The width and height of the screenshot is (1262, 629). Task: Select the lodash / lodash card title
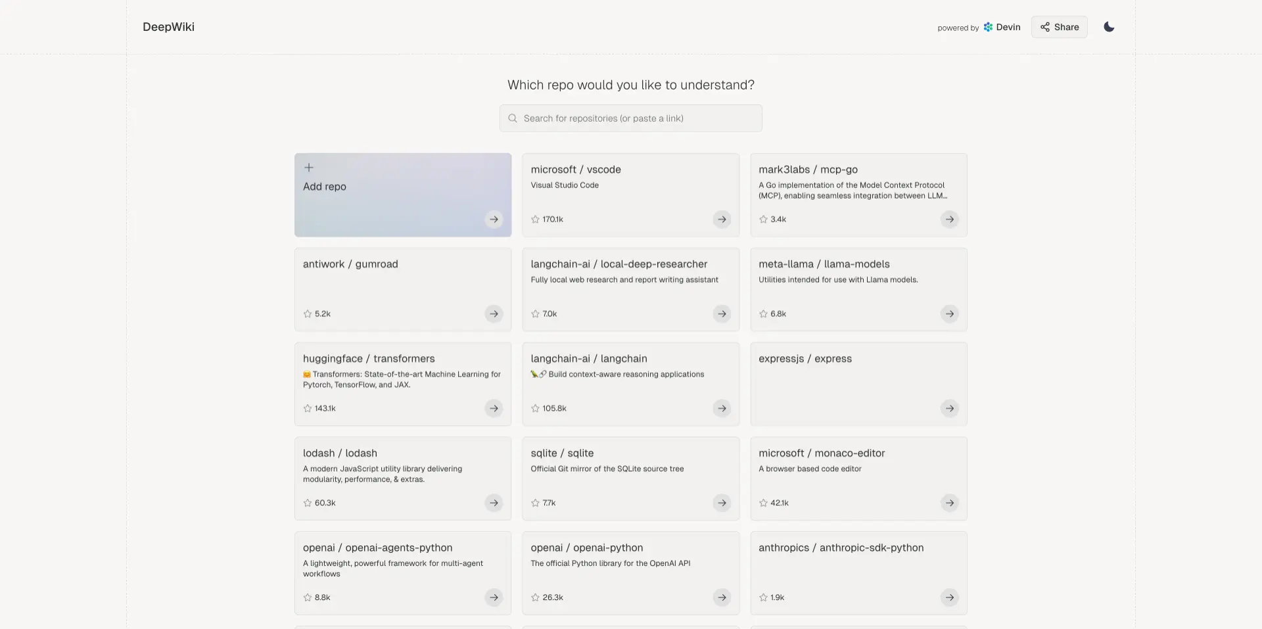[340, 453]
